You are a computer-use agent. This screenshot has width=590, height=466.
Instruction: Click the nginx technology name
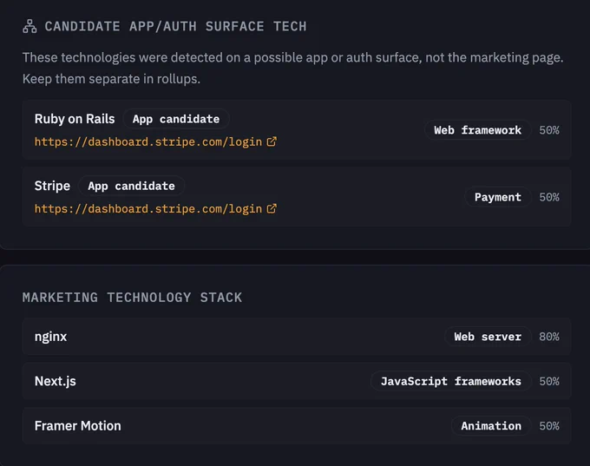coord(51,337)
